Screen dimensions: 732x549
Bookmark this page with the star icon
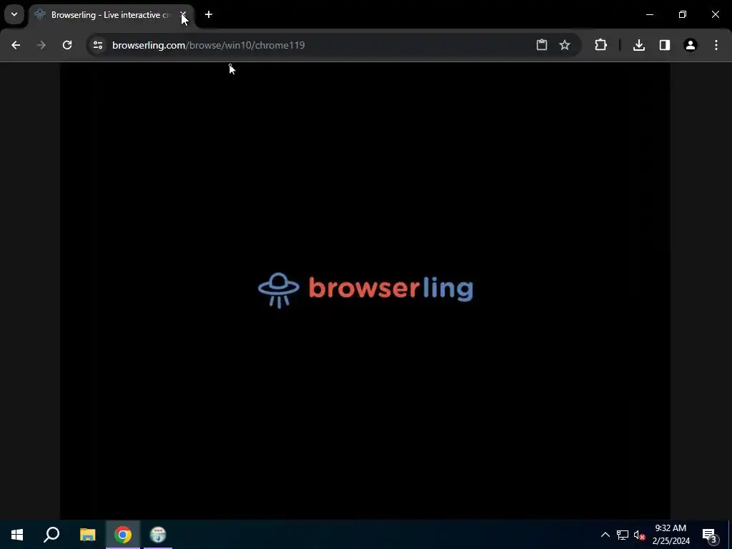click(x=565, y=45)
